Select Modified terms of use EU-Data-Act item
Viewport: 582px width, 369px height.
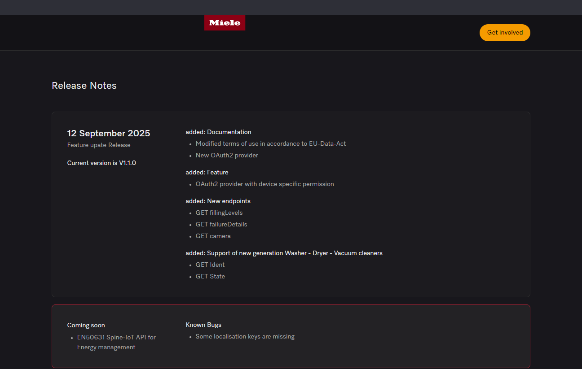click(271, 143)
